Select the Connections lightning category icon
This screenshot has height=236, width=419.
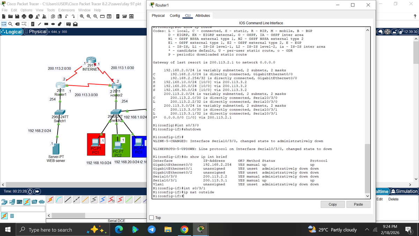tap(27, 201)
